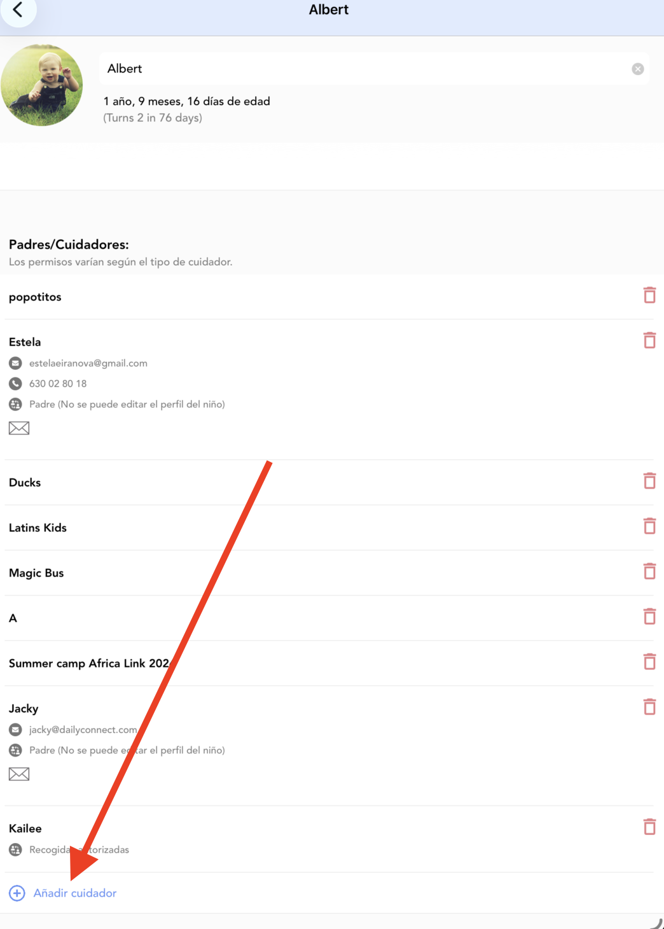Viewport: 664px width, 929px height.
Task: Delete Estela from caregivers list
Action: point(649,340)
